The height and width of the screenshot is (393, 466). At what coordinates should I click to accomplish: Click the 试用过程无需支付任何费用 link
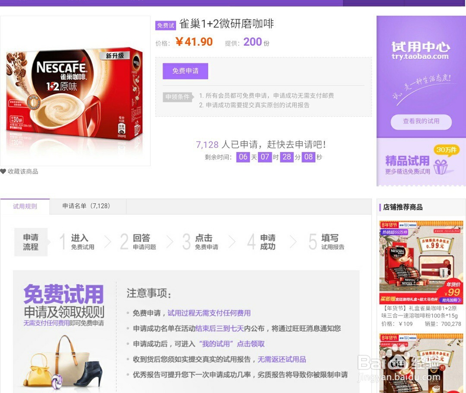[x=209, y=313]
